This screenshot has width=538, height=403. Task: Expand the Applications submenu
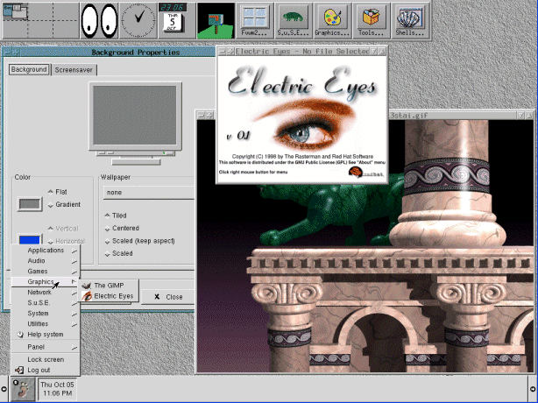(x=46, y=251)
